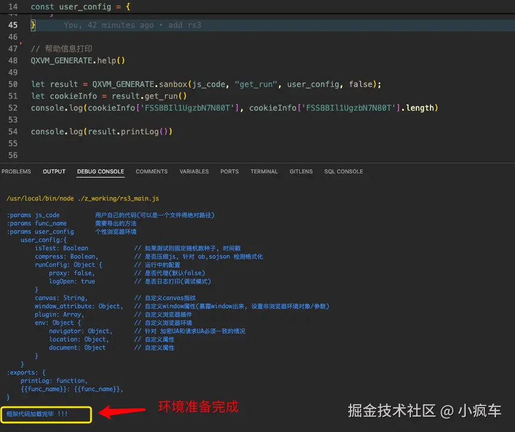Click the ':params func_name' console line
This screenshot has width=515, height=432.
pyautogui.click(x=72, y=223)
